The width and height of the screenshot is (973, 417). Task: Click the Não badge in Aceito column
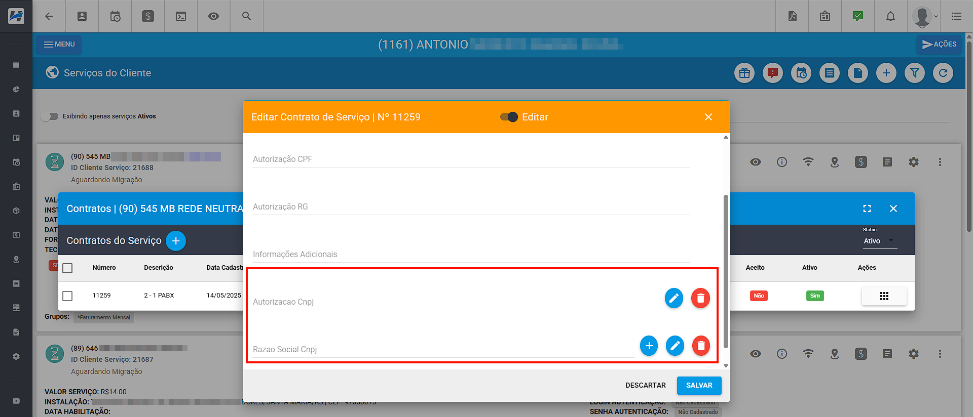[759, 296]
